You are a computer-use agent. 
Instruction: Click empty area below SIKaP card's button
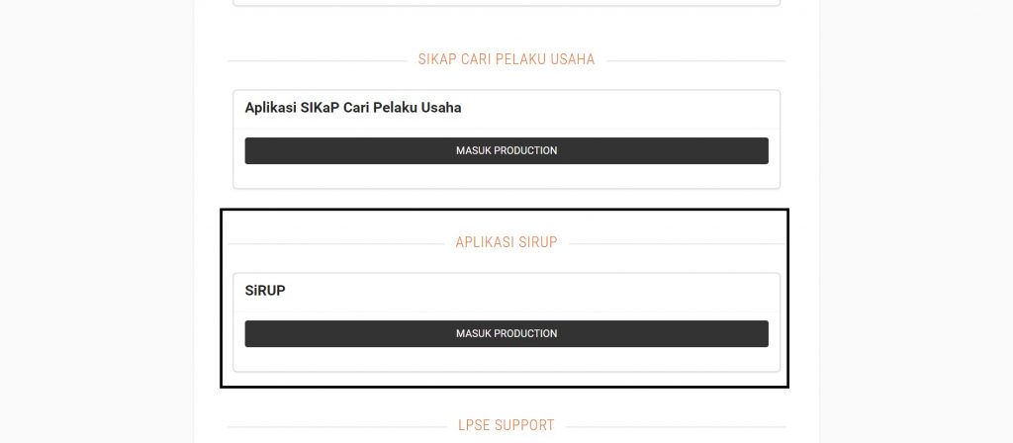[x=506, y=176]
